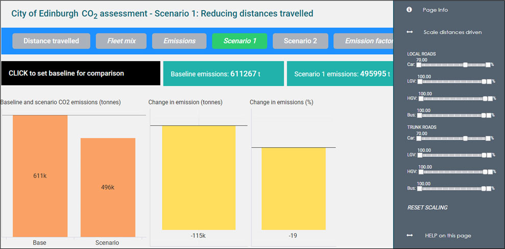Screen dimensions: 505x249
Task: Open the Emission factors tab
Action: 364,41
